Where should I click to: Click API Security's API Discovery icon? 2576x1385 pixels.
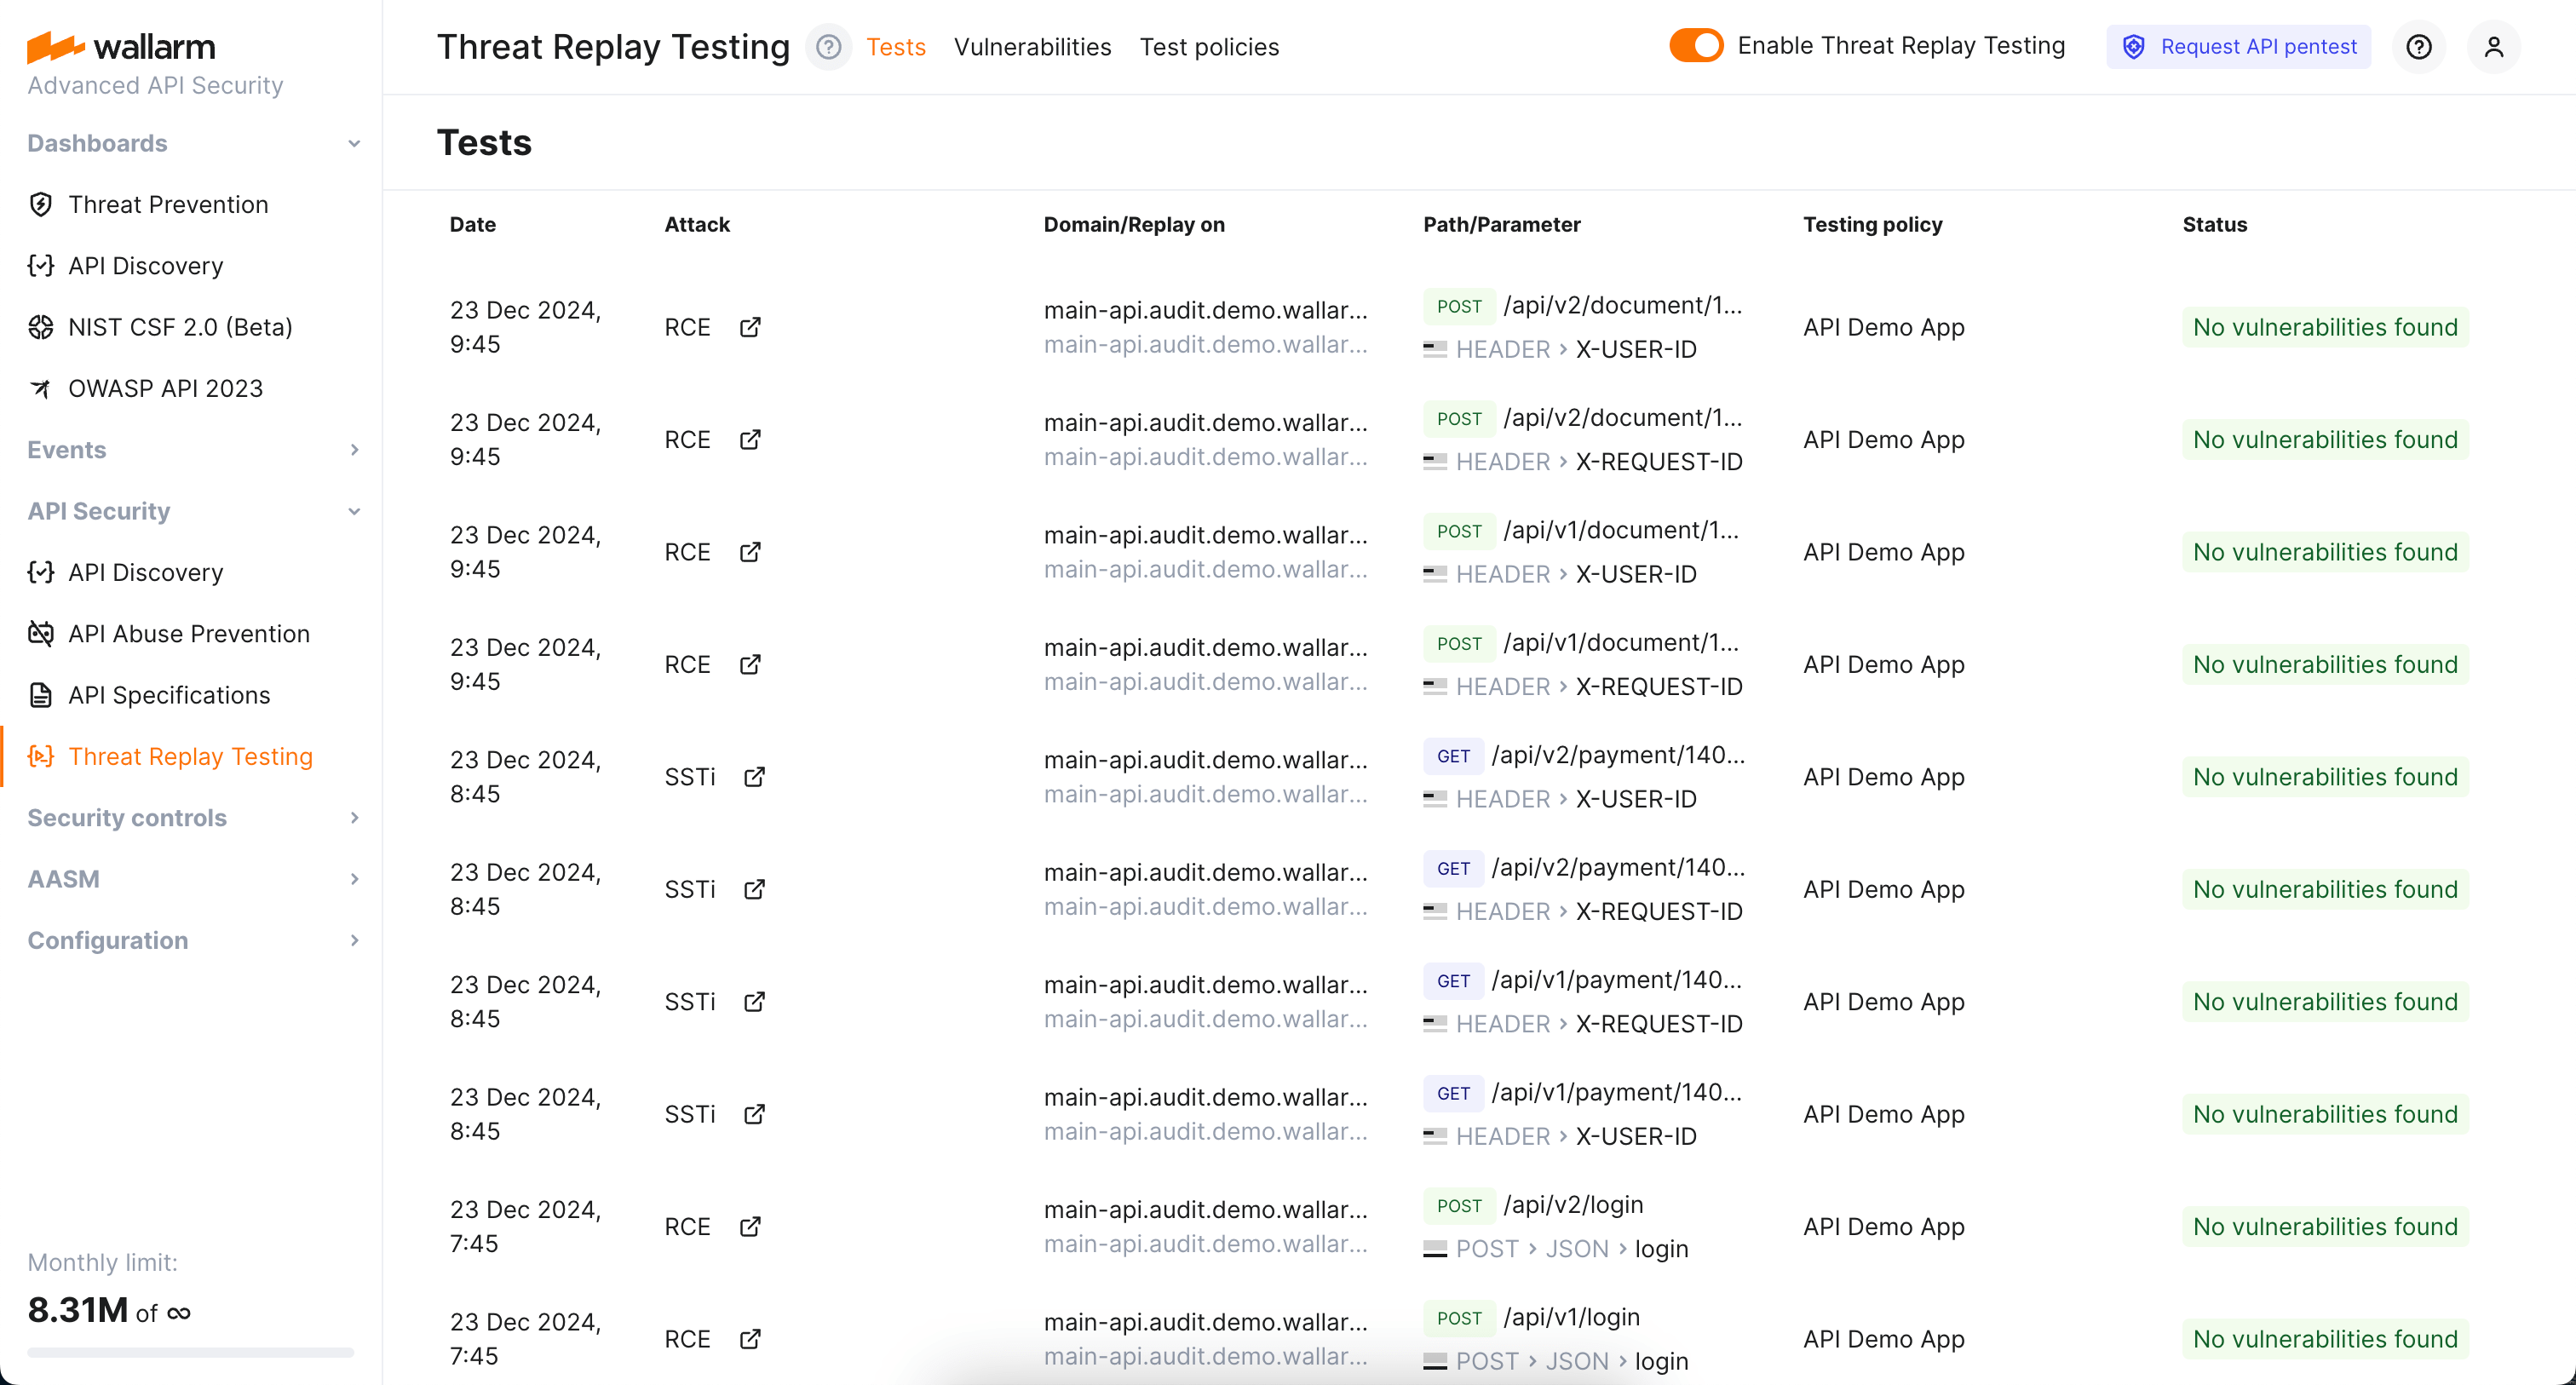pos(41,572)
